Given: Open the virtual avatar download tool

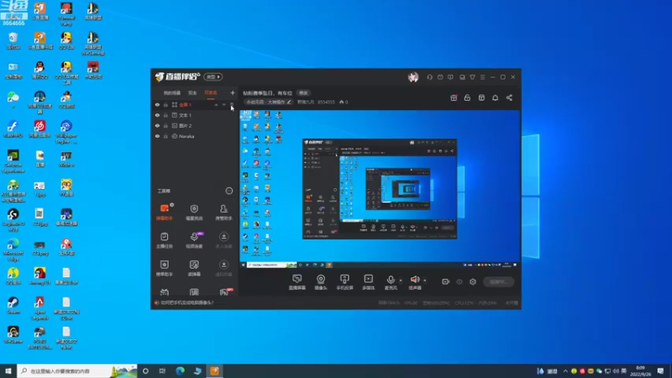Looking at the screenshot, I should (223, 268).
